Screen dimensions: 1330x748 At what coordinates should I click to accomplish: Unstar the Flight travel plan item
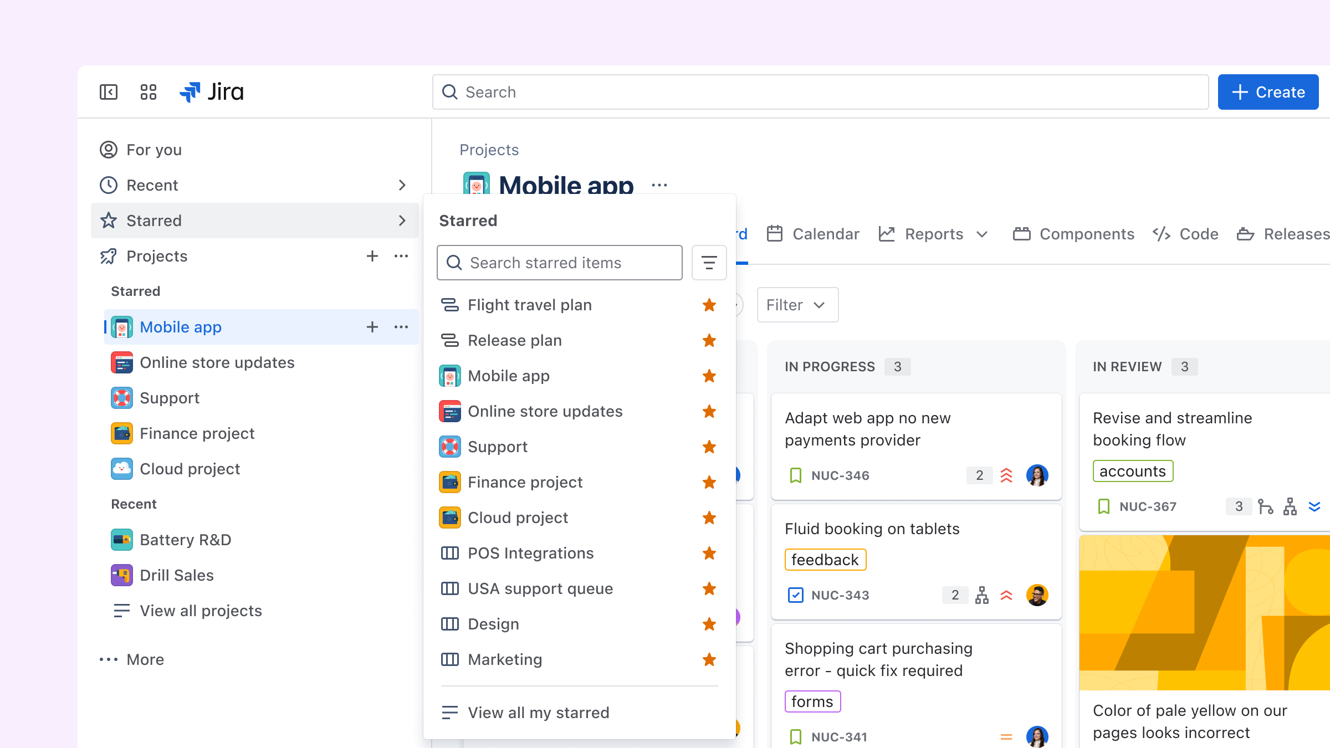709,305
